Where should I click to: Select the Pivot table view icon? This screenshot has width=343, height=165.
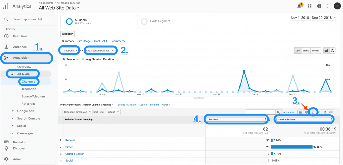tap(331, 112)
